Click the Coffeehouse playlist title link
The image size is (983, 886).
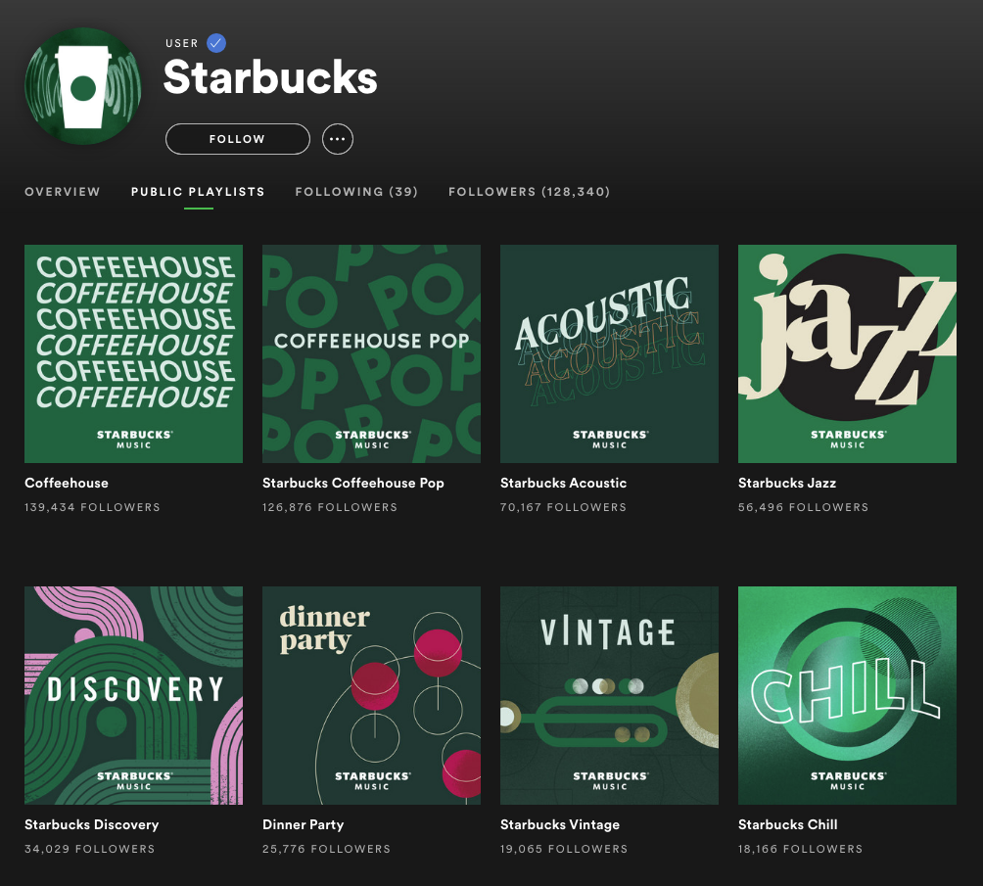point(67,483)
